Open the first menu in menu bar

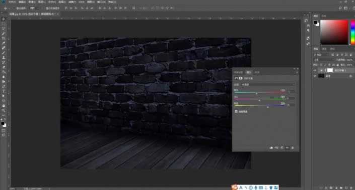[12, 2]
